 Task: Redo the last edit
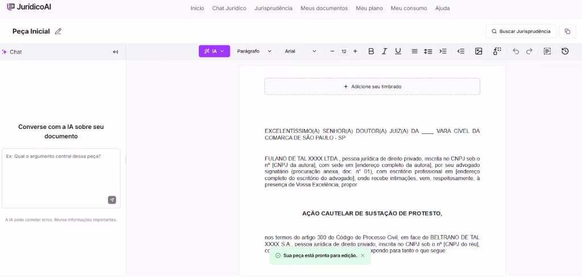[529, 51]
